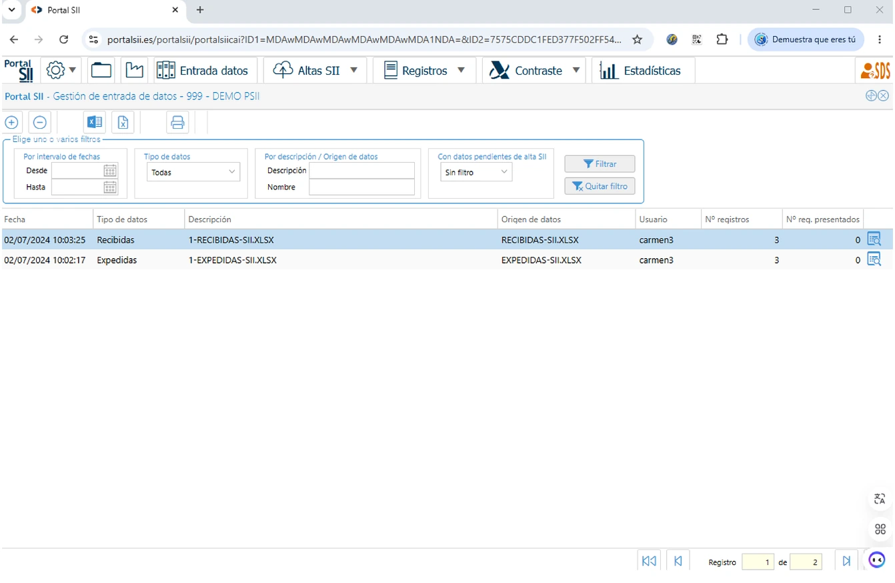Select the 1-EXPEDIDAS-SII.XLSX description cell

(341, 260)
